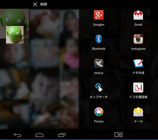Viewport: 158px width, 140px height.
Task: Tap the twicca bird icon
Action: point(99,63)
